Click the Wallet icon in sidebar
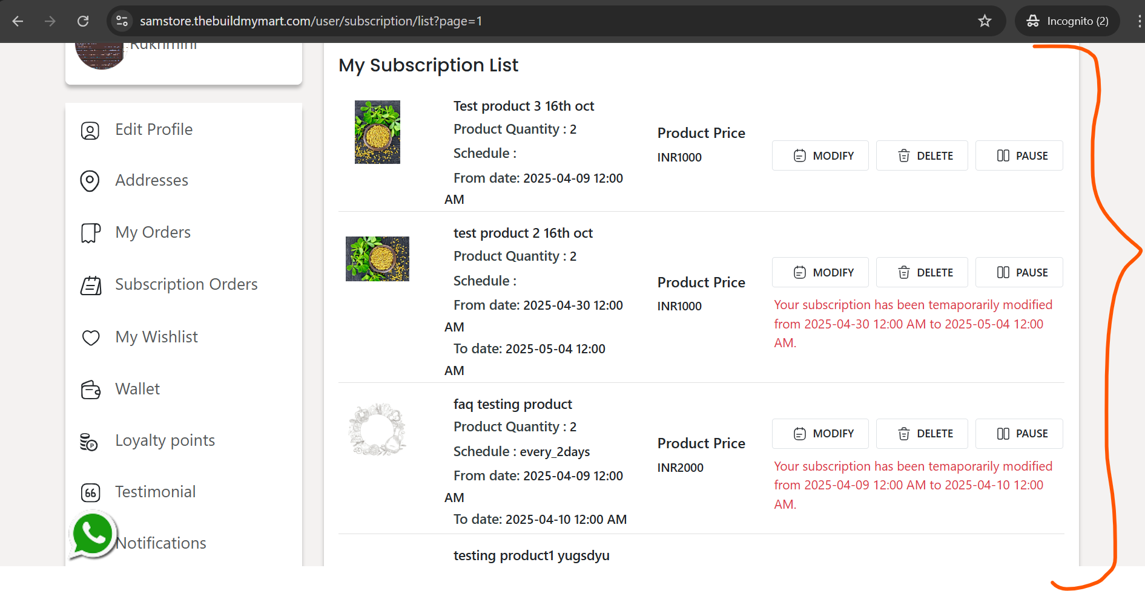The height and width of the screenshot is (591, 1145). click(x=91, y=390)
